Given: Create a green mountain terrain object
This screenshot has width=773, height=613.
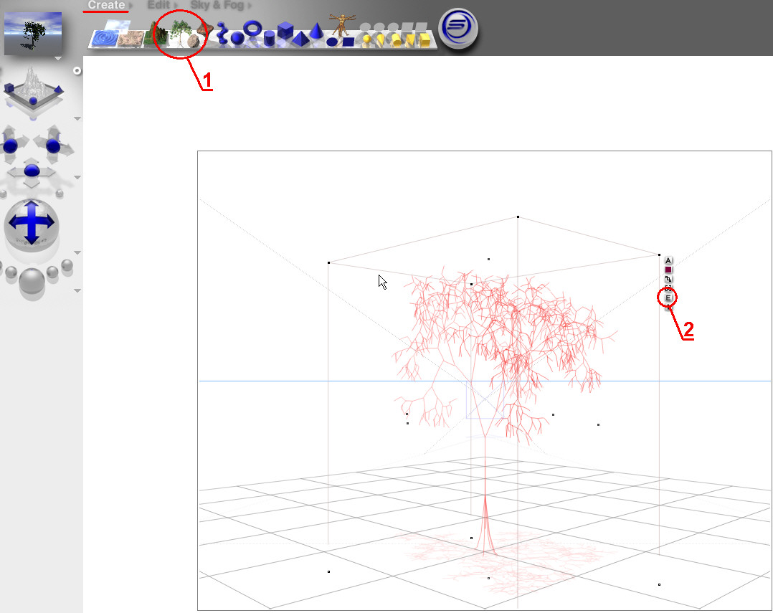Looking at the screenshot, I should click(156, 35).
